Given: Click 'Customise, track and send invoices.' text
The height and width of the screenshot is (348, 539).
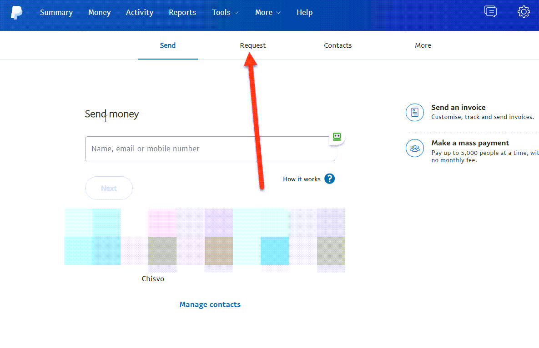Looking at the screenshot, I should pyautogui.click(x=482, y=117).
